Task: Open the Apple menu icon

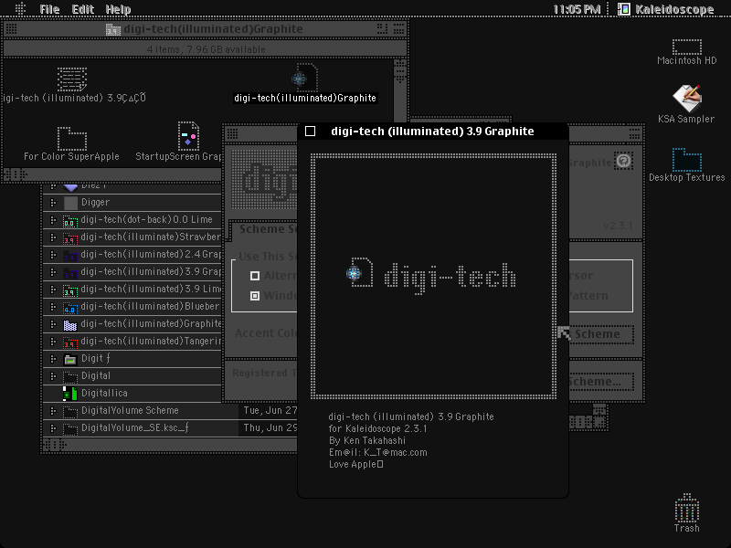Action: coord(20,9)
